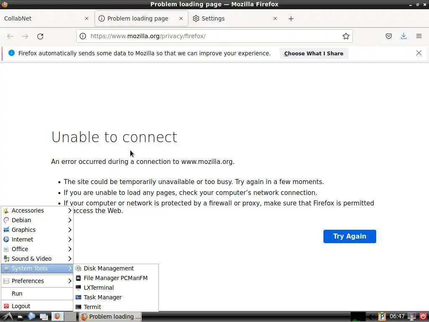Launch Termit terminal
This screenshot has height=322, width=429.
pos(116,306)
